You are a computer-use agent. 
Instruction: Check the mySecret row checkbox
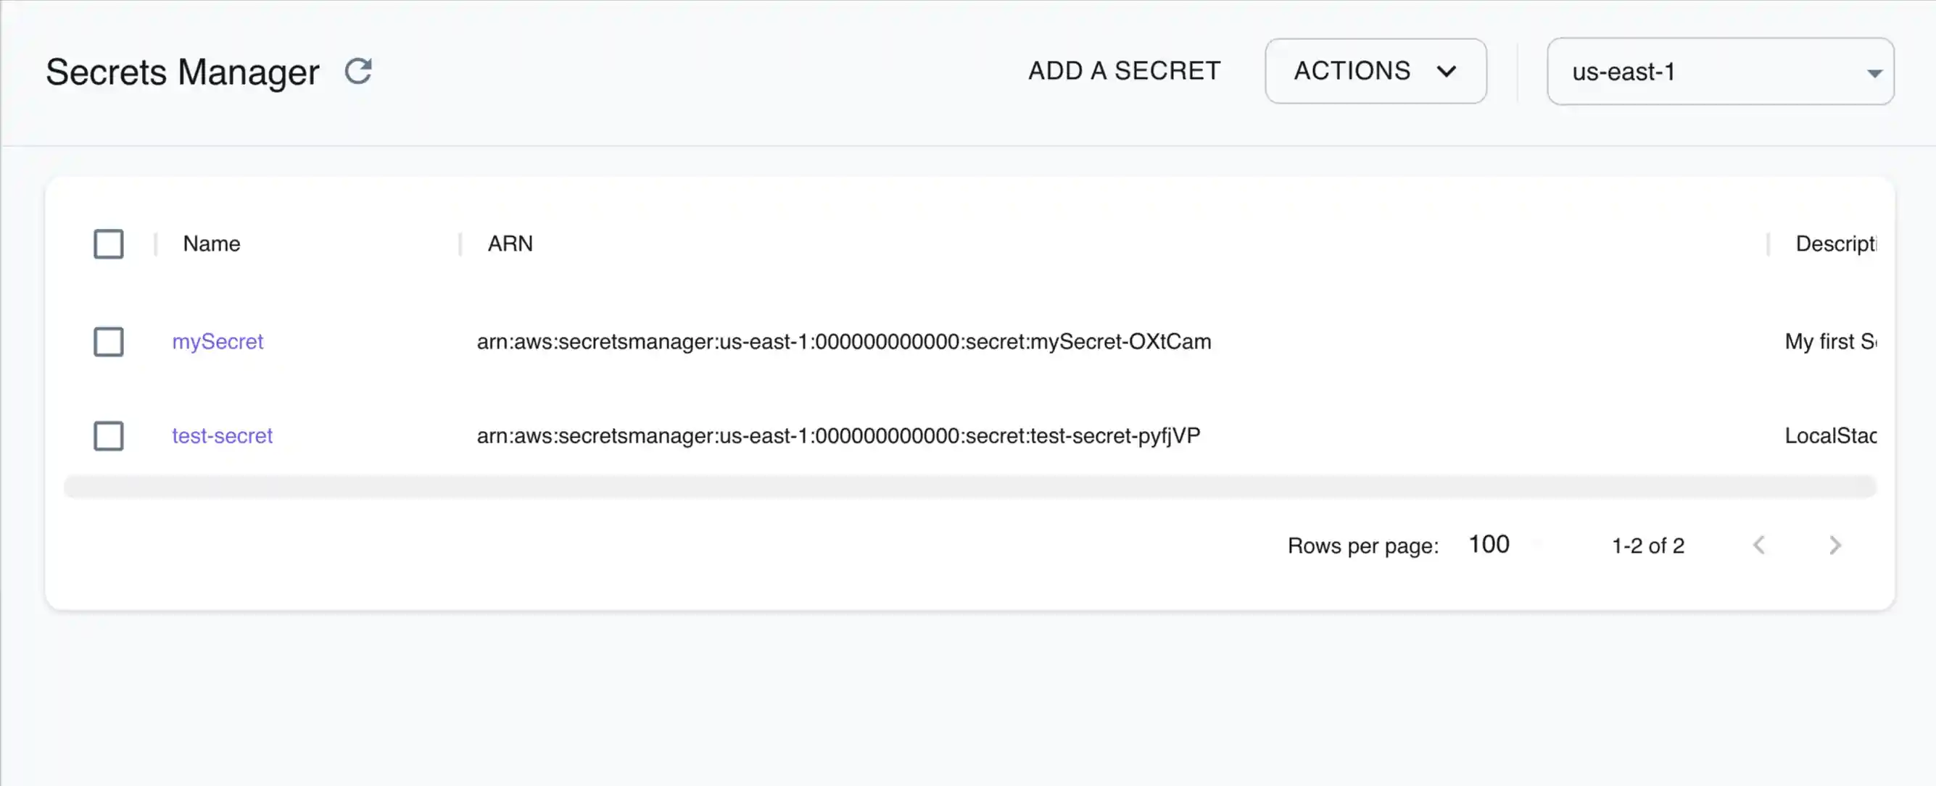click(108, 342)
